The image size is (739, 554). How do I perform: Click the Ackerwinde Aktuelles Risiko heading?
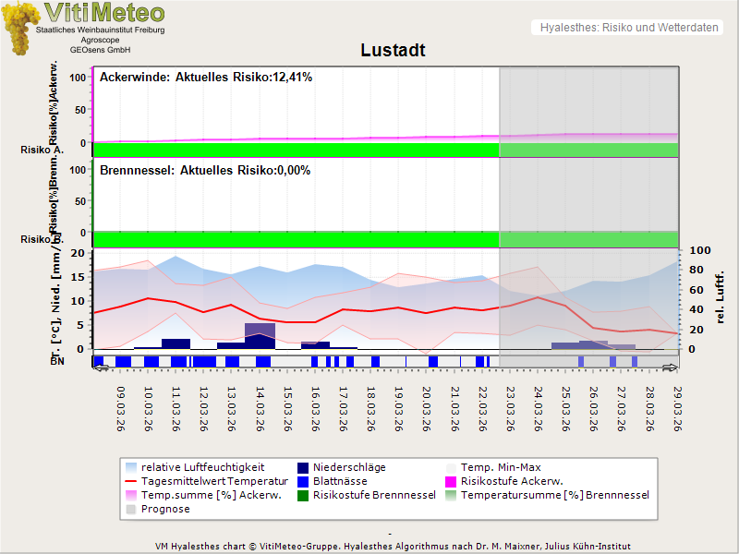pyautogui.click(x=206, y=78)
